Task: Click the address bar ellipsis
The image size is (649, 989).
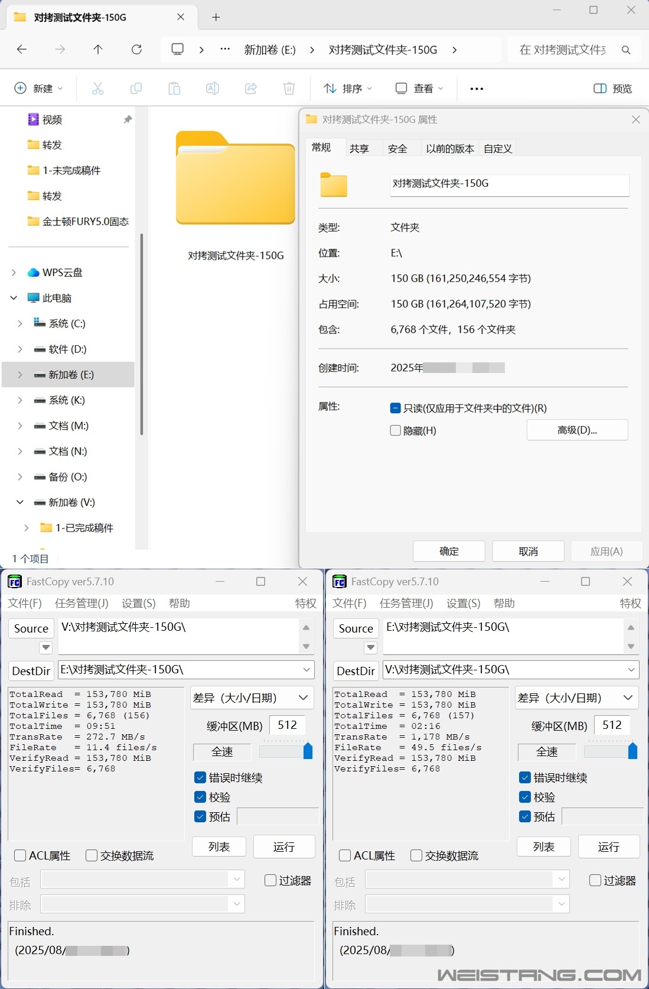Action: 225,50
